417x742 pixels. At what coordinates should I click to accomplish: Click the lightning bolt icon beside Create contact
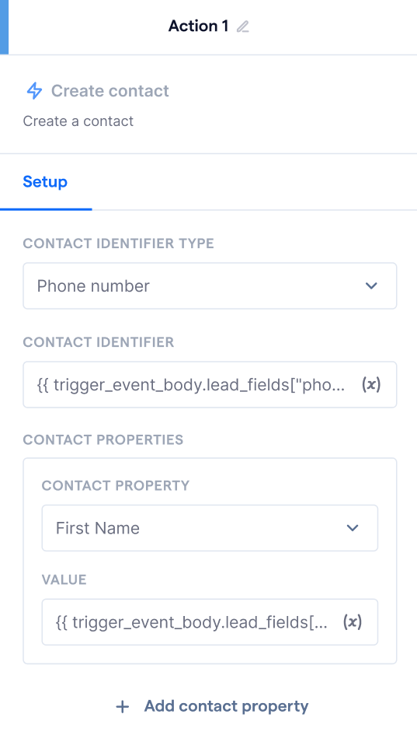pos(34,91)
